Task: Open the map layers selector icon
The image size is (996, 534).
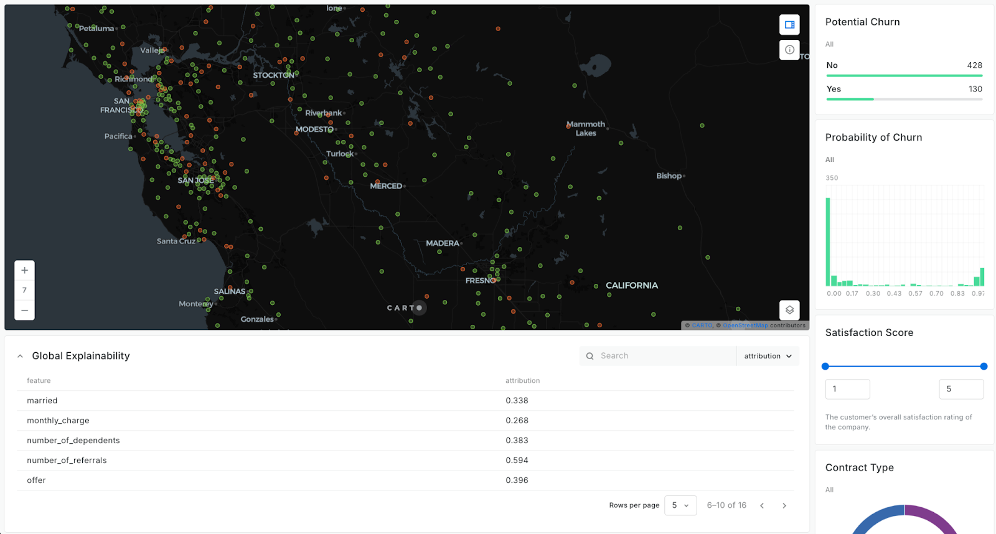Action: click(x=789, y=310)
